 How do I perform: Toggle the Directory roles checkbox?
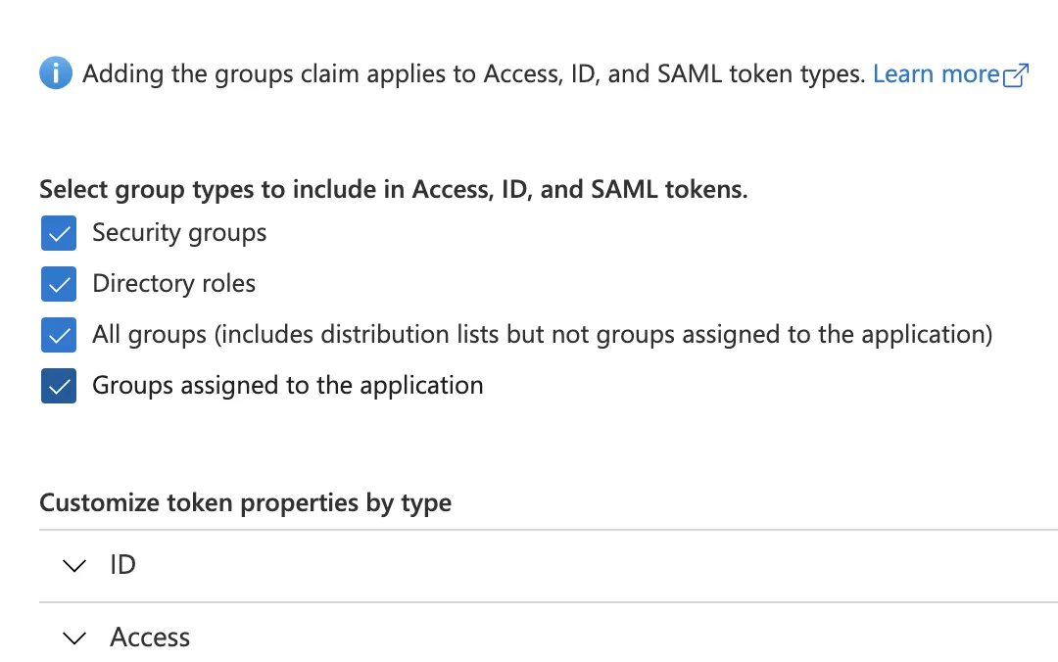point(59,285)
